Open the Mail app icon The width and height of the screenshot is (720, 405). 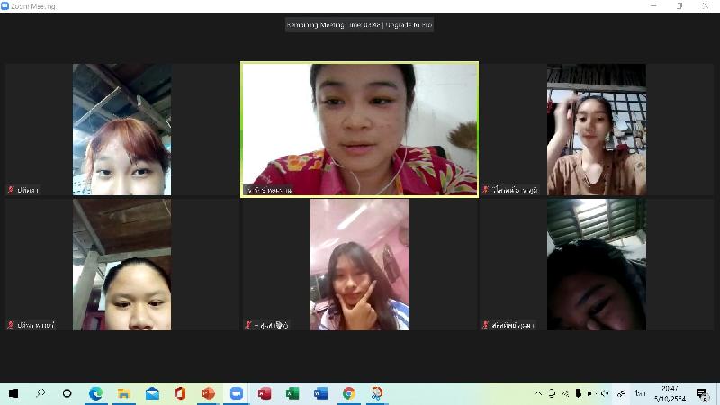pyautogui.click(x=152, y=393)
